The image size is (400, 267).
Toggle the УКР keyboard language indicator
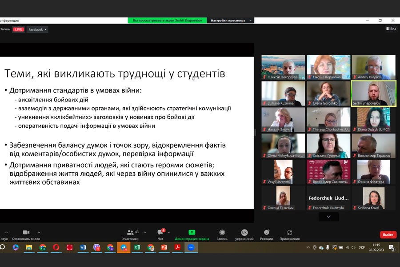[362, 247]
